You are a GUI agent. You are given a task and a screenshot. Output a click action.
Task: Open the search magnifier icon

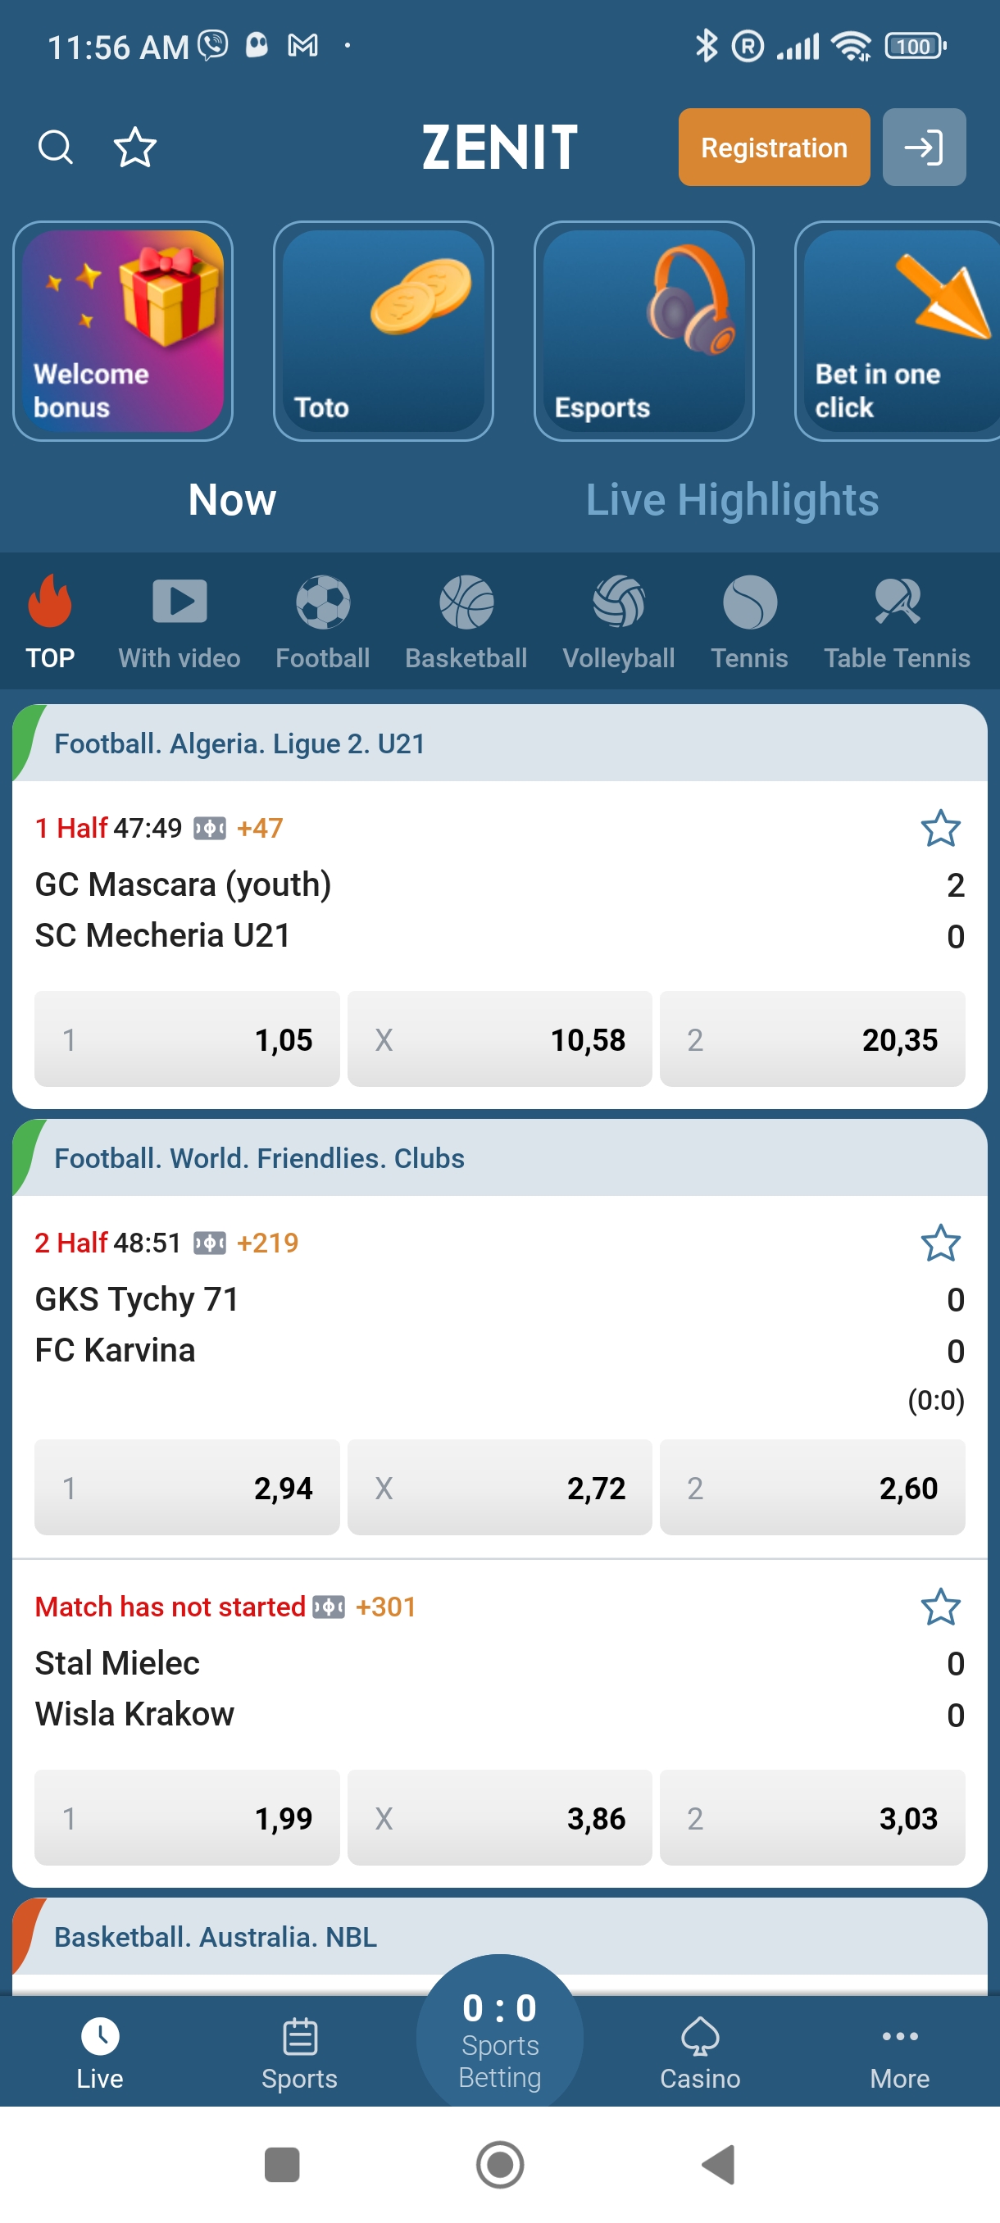point(55,147)
